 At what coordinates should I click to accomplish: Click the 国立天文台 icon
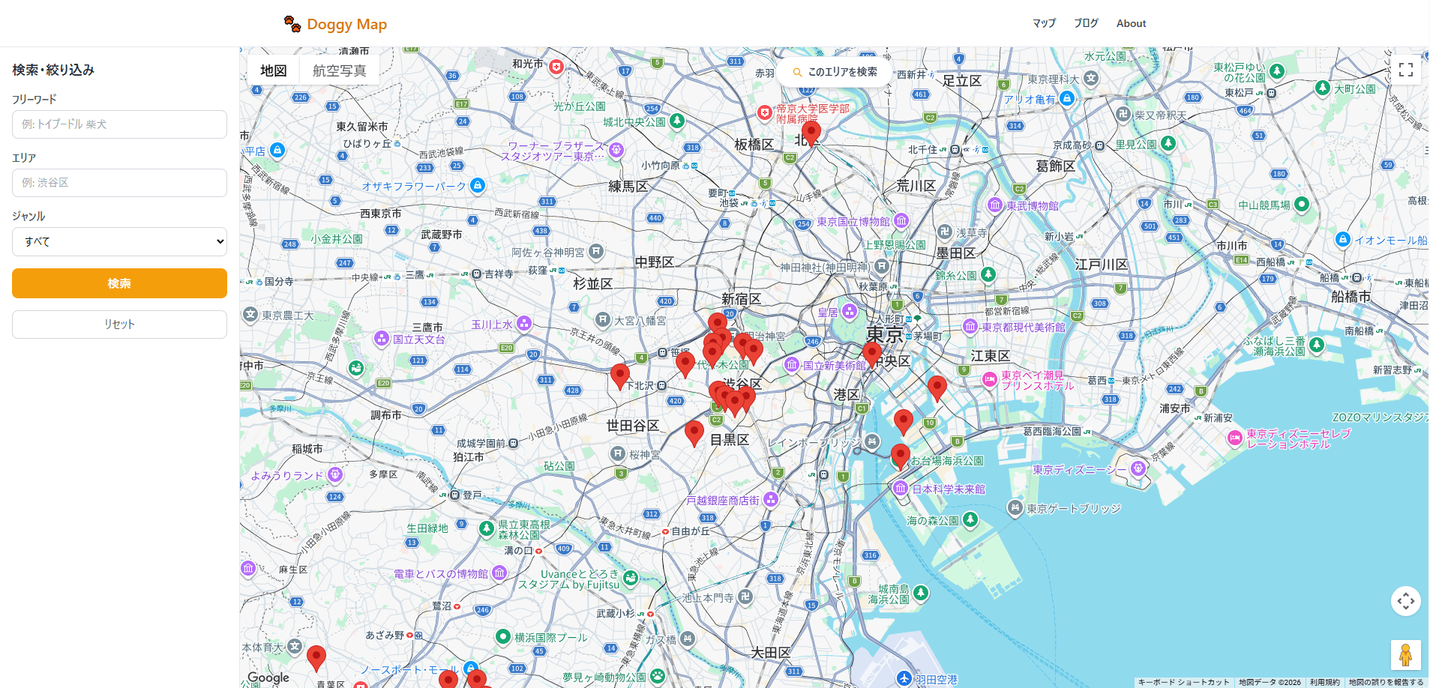point(382,339)
